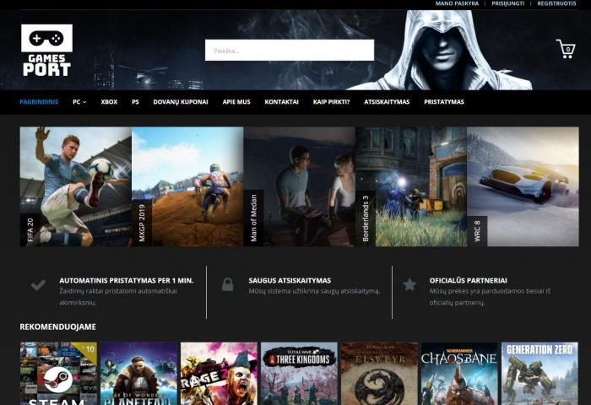
Task: Open Total War Three Kingdoms cover
Action: [299, 373]
